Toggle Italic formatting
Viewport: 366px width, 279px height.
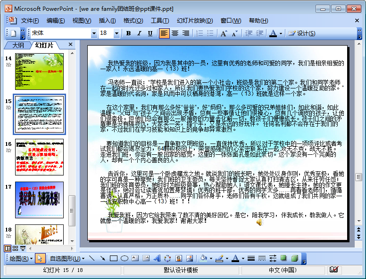pos(139,33)
